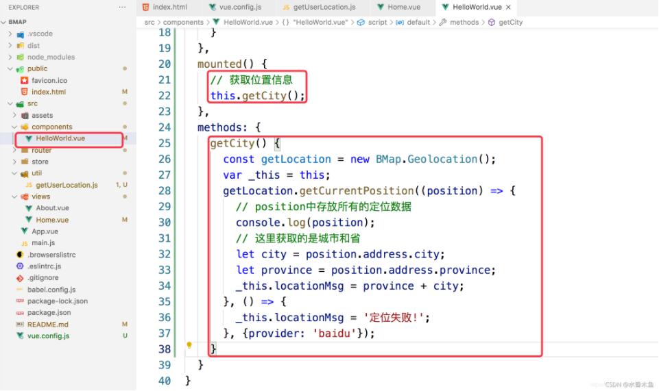
Task: Place cursor on 'BMap.Geolocation' in line 26
Action: point(427,160)
